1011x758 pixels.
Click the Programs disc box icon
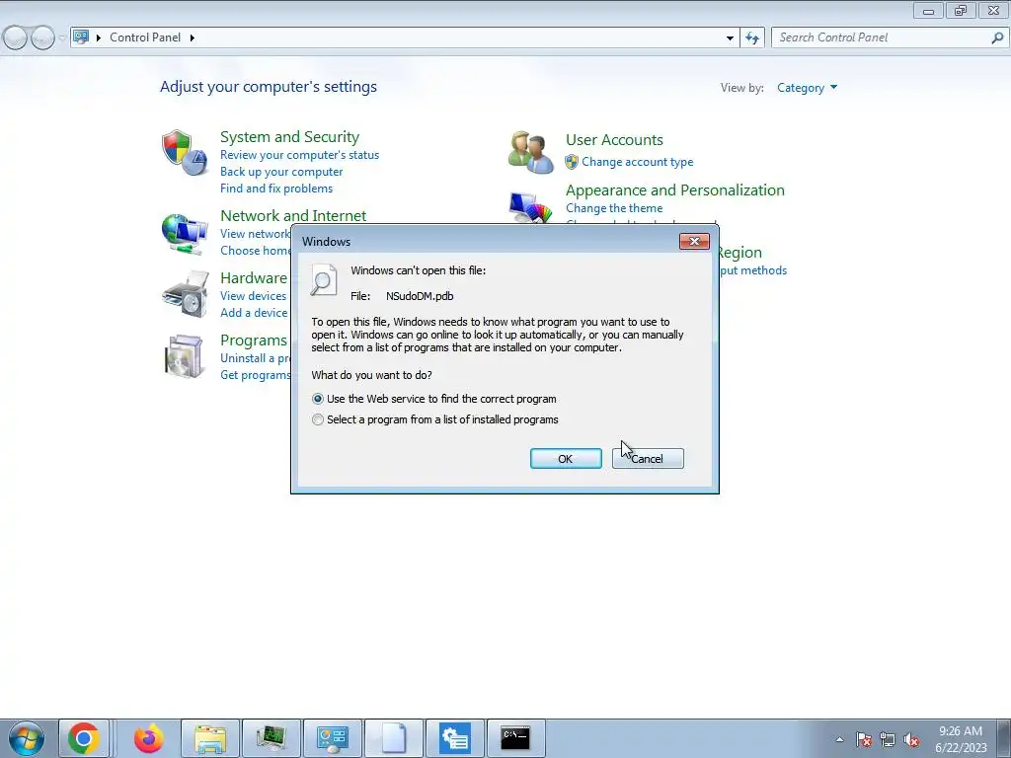(185, 355)
